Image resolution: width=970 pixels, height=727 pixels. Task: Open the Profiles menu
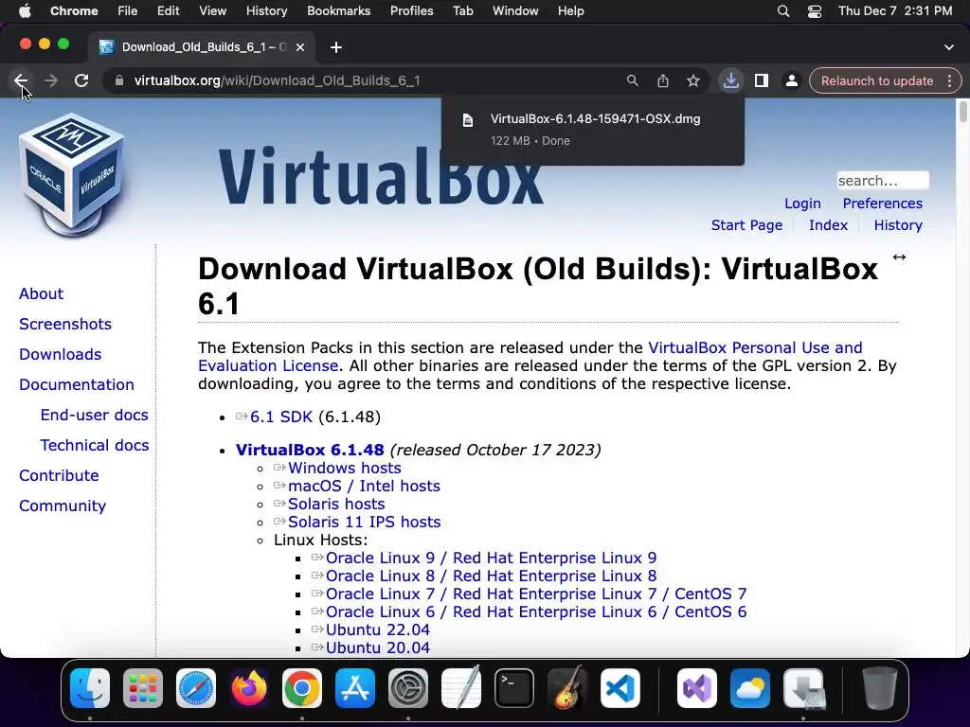411,11
